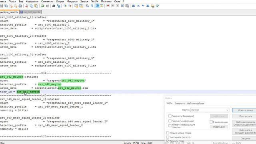This screenshot has width=256, height=144.
Task: Toggle synchronized vertical scrolling icon
Action: coord(76,6)
